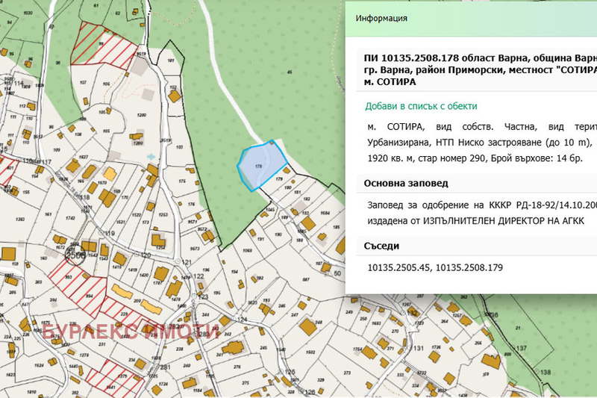Click road point label 281 near parcel 240

click(x=165, y=367)
